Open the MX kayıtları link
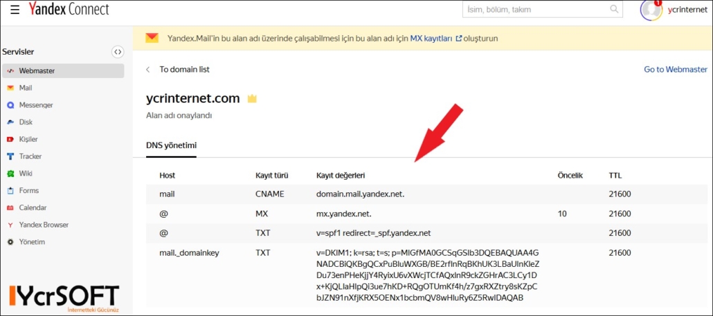 pyautogui.click(x=431, y=39)
